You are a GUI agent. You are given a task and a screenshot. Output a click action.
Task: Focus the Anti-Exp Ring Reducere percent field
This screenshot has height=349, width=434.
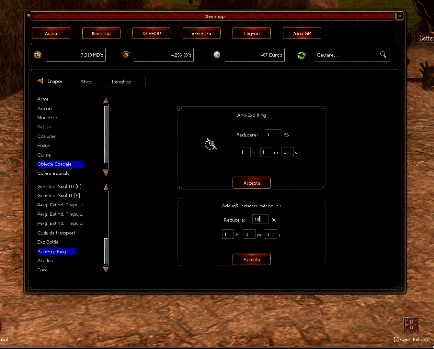point(273,134)
